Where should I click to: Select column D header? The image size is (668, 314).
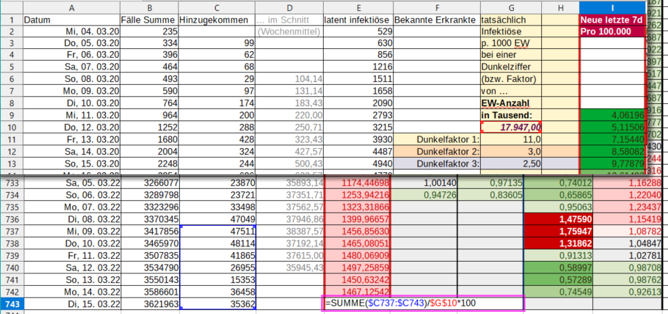tap(289, 8)
